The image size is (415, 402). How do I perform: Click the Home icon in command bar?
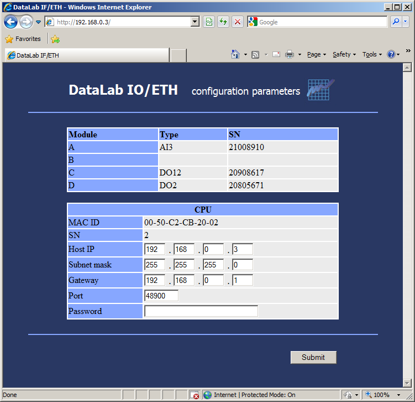[235, 54]
